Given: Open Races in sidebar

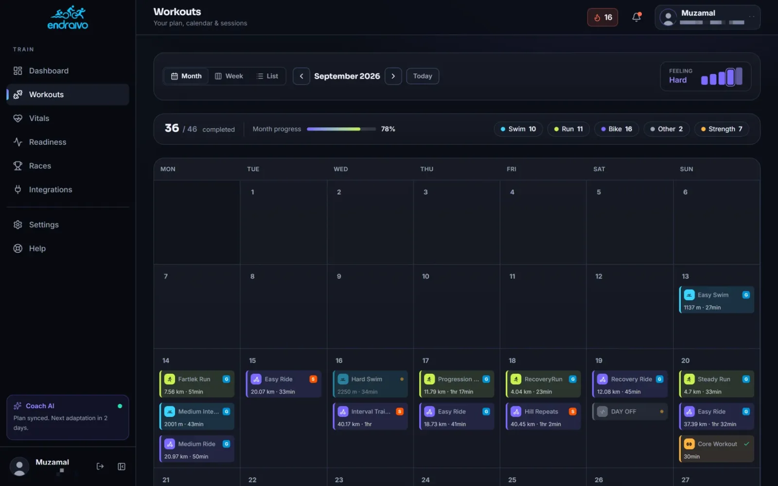Looking at the screenshot, I should [x=68, y=166].
